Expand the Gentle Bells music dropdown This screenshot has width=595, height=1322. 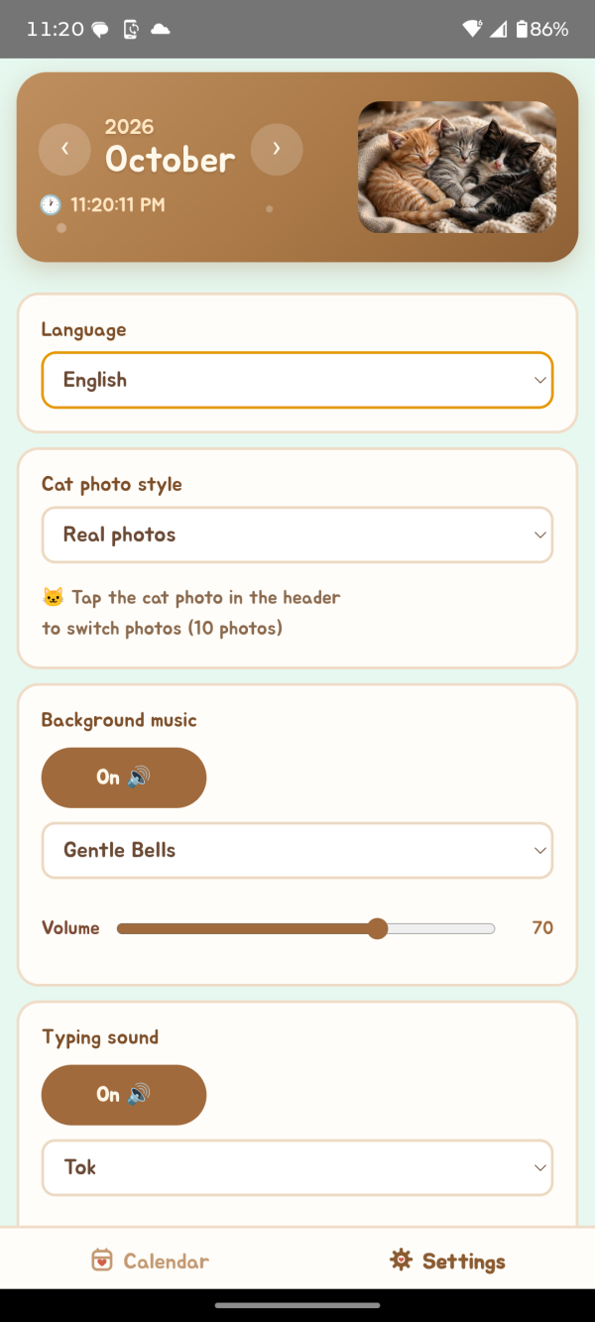click(297, 850)
